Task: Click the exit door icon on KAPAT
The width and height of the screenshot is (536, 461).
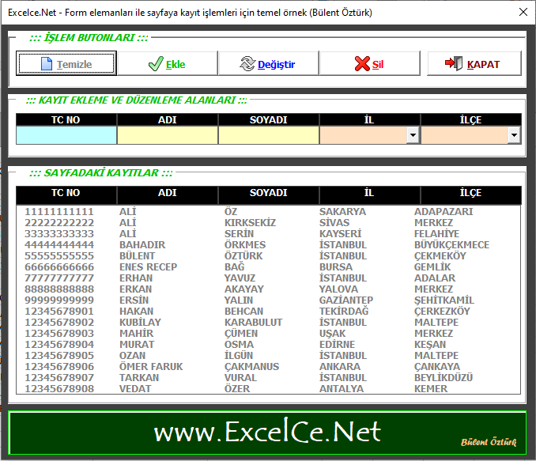Action: pyautogui.click(x=454, y=63)
